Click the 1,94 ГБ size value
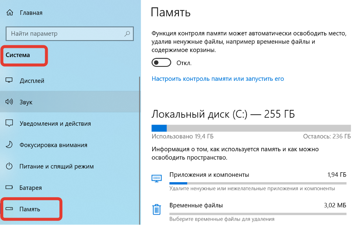 (x=337, y=174)
